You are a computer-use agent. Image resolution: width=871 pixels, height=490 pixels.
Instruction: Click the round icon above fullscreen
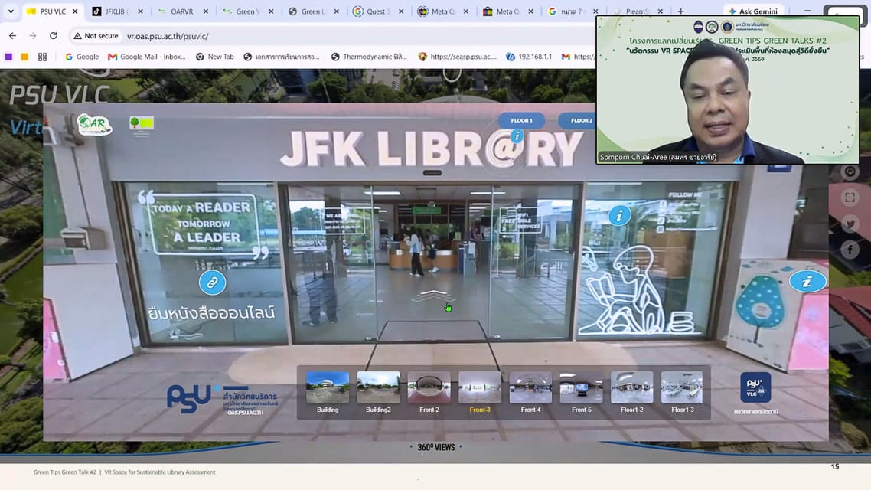pyautogui.click(x=850, y=171)
